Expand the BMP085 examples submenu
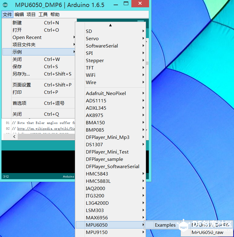 coord(111,130)
